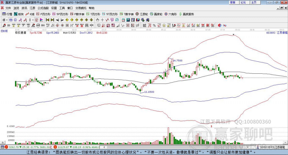288x155 pixels.
Task: Click the Md=13.5353 value
Action: click(69, 33)
